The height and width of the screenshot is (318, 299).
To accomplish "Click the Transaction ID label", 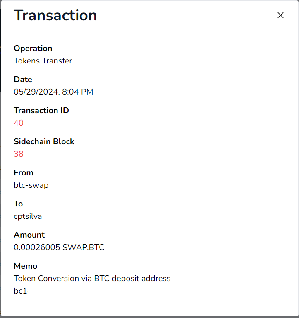I will pyautogui.click(x=41, y=111).
